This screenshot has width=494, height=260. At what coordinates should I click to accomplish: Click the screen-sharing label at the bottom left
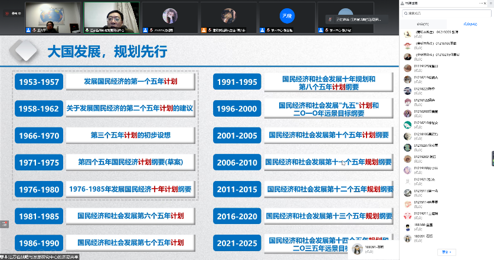click(40, 256)
